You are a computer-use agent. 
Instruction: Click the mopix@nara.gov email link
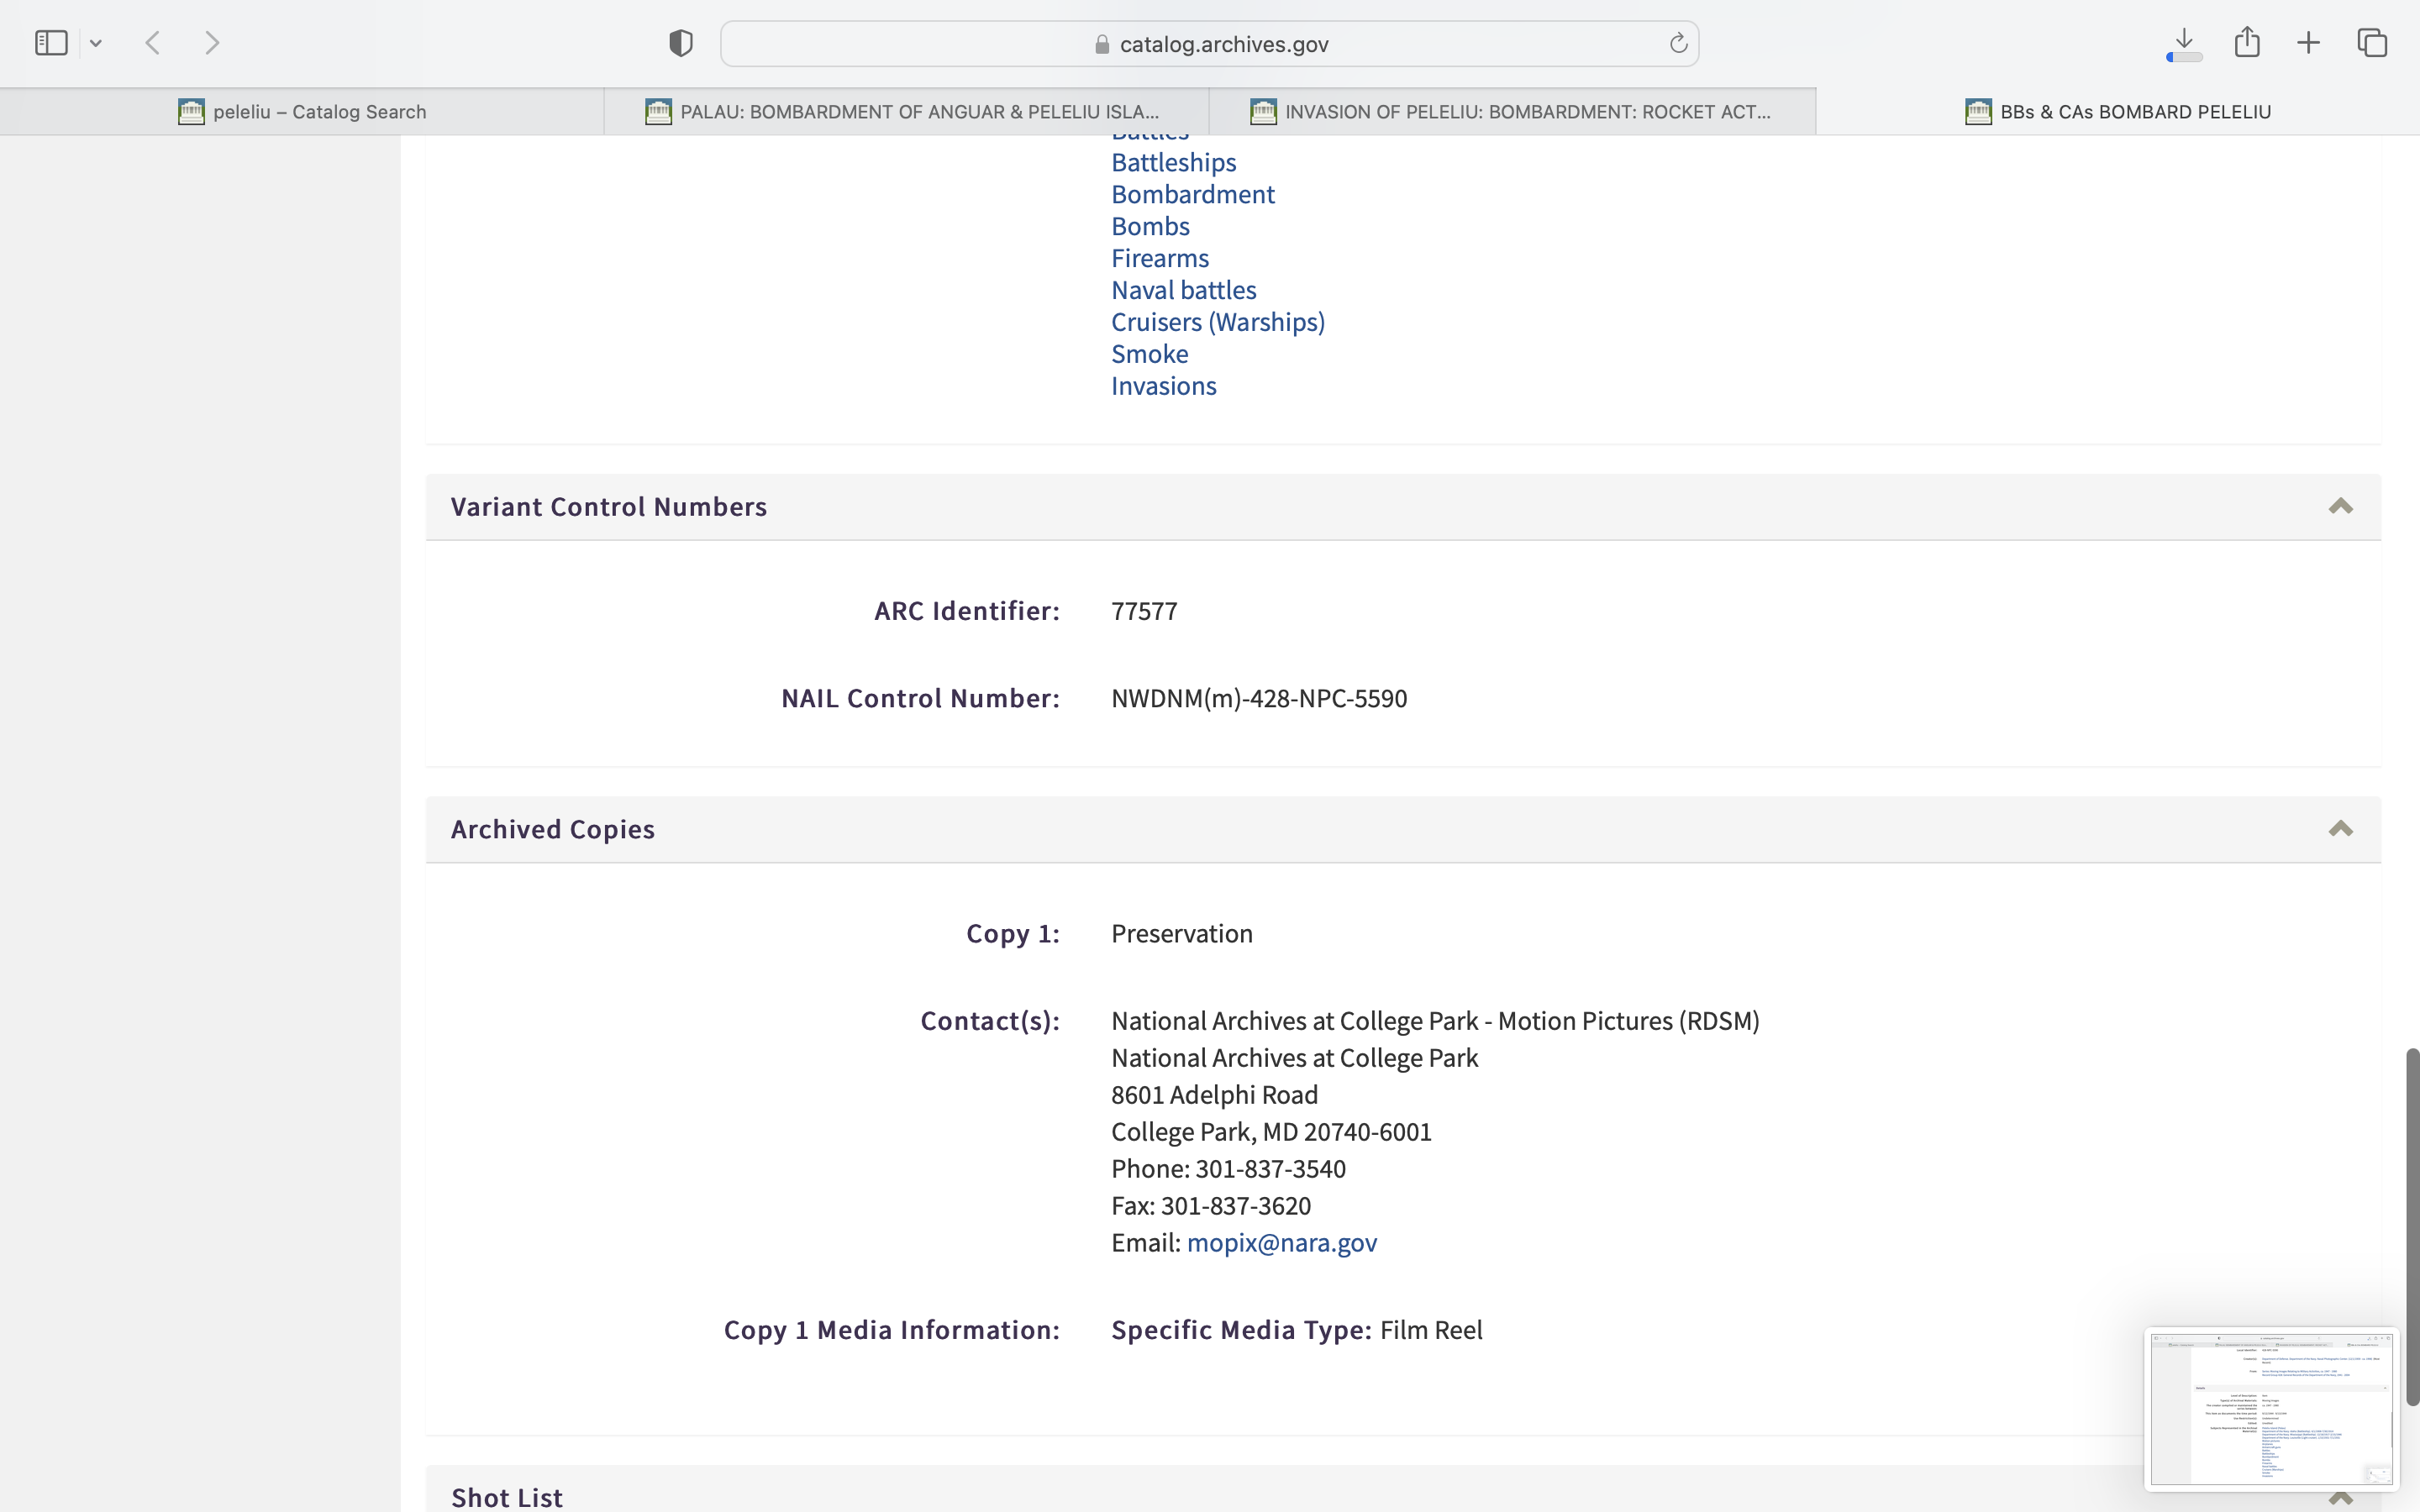point(1281,1243)
